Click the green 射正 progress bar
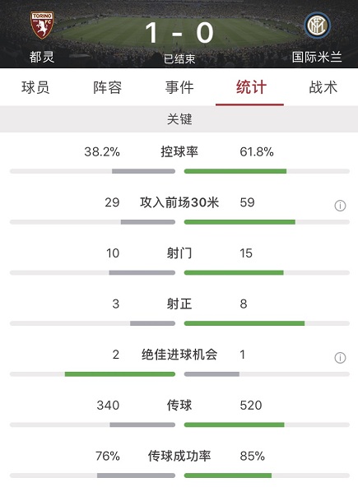 [244, 323]
